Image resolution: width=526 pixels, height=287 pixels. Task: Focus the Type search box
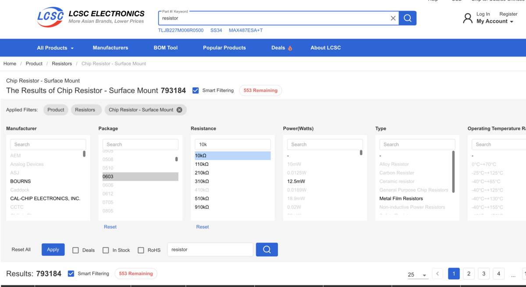point(417,144)
